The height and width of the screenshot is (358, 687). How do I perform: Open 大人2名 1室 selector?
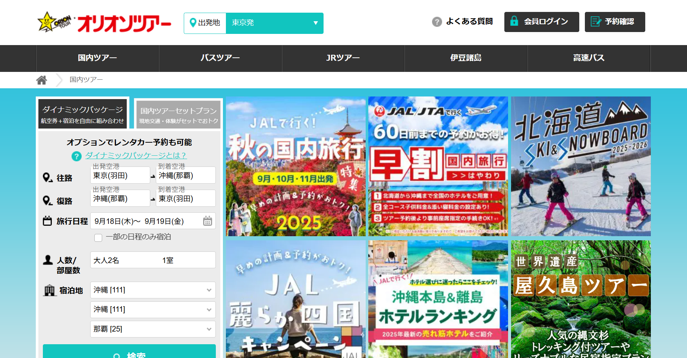(x=153, y=260)
